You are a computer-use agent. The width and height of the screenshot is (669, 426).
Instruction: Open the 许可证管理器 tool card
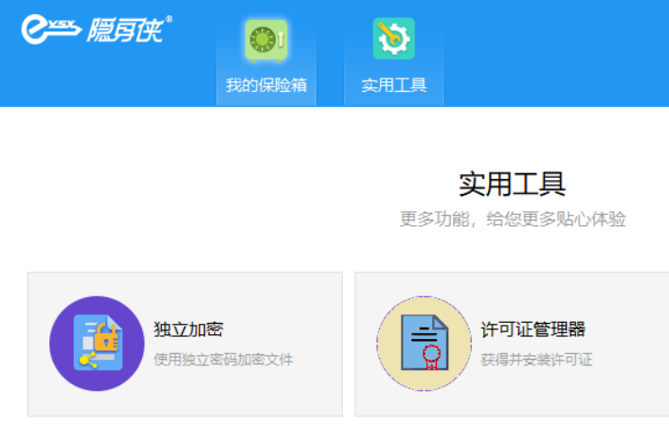click(x=512, y=345)
